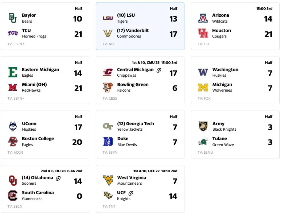Click the LSU Tigers logo

click(108, 18)
